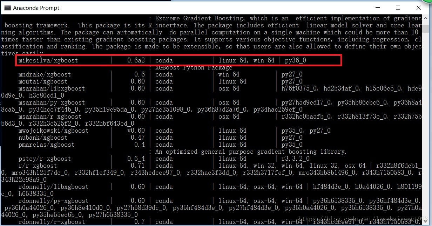Click the r3.3.2_0 build text
This screenshot has height=226, width=432.
(296, 159)
